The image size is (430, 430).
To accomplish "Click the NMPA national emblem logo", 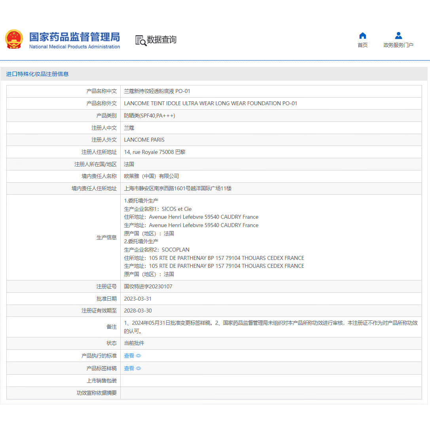I will tap(14, 40).
